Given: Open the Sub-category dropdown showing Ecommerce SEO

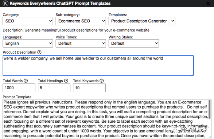Looking at the screenshot, I should (81, 21).
